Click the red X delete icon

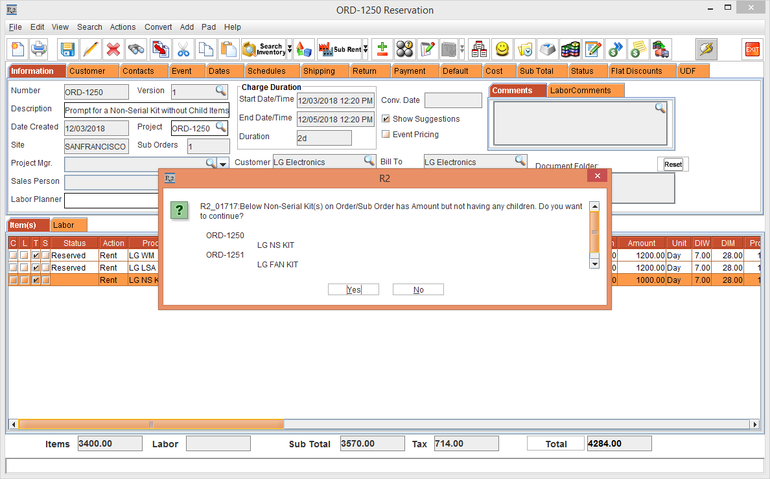coord(113,49)
